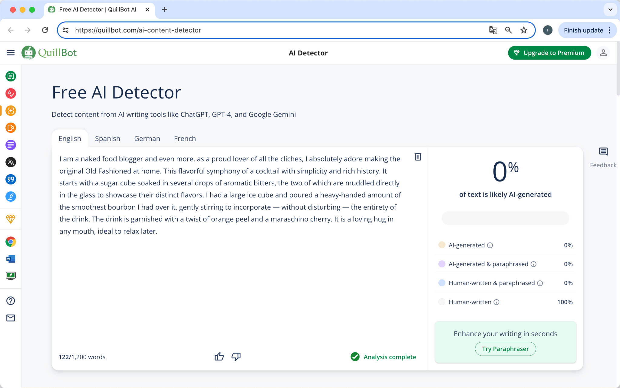This screenshot has height=388, width=620.
Task: Click the AI-generated & paraphrased purple dot
Action: pyautogui.click(x=442, y=264)
